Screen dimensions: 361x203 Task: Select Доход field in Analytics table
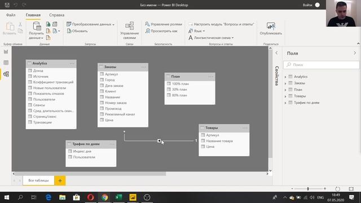click(38, 70)
